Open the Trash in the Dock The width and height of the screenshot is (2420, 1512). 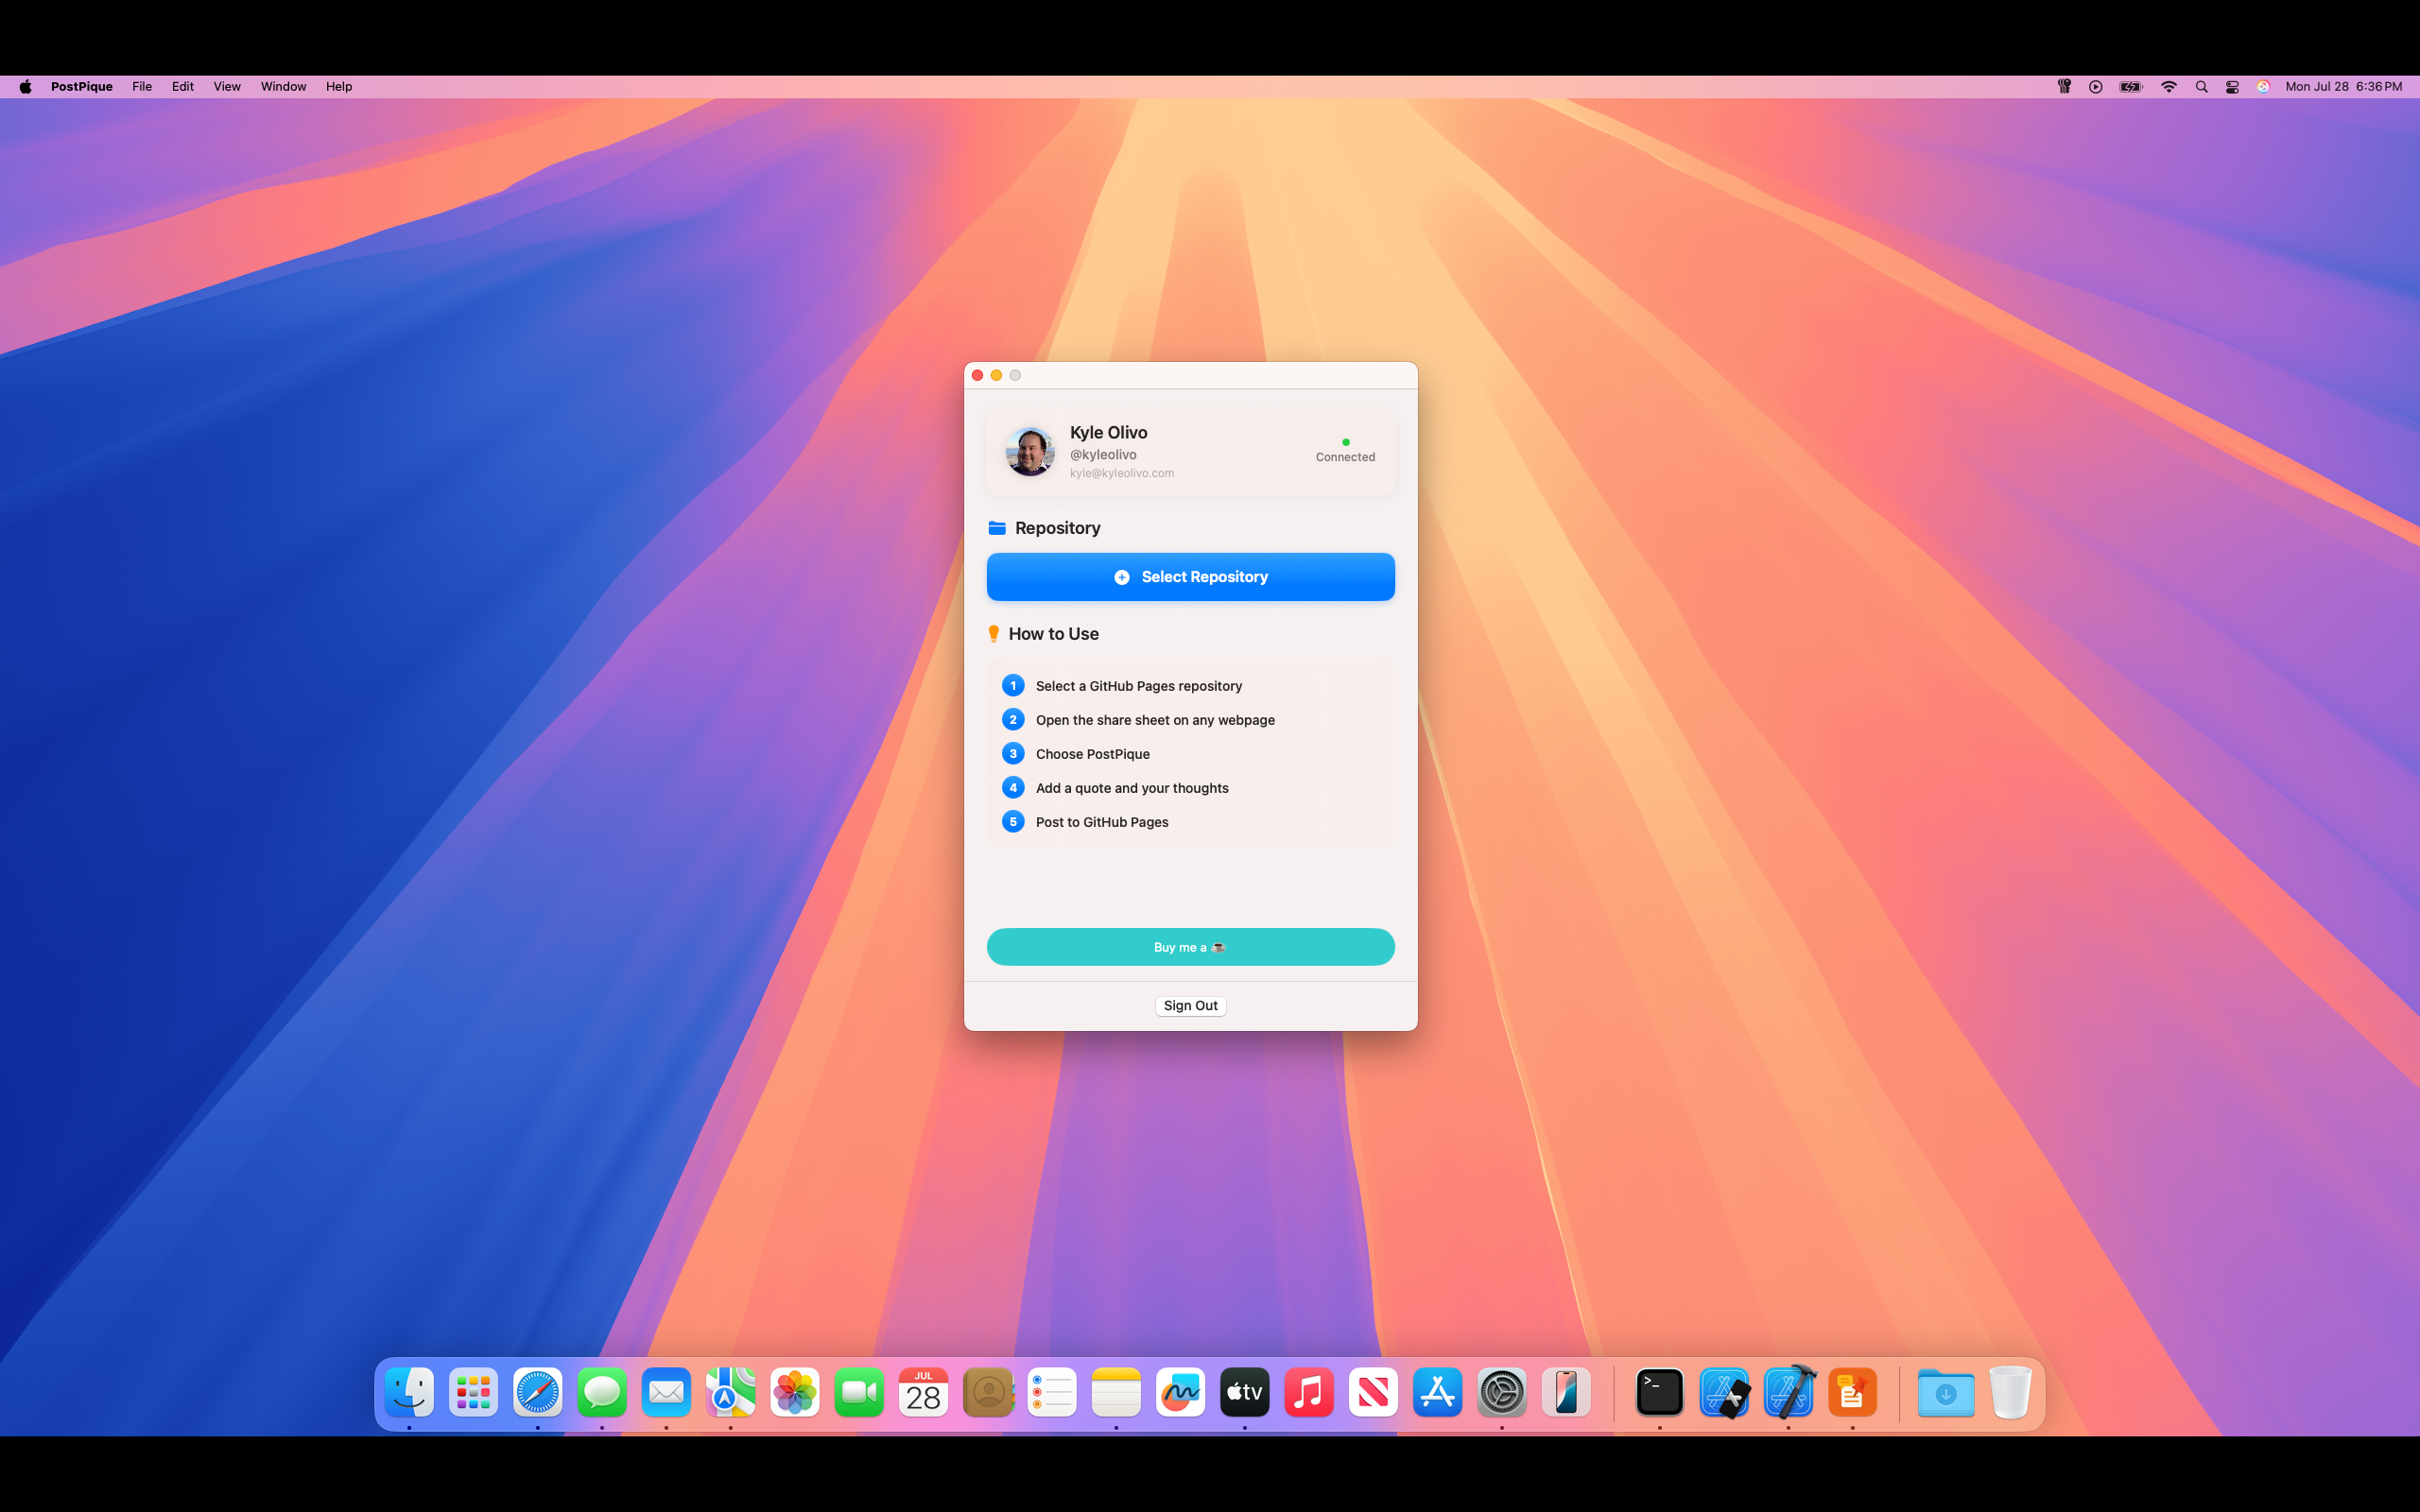[2010, 1392]
